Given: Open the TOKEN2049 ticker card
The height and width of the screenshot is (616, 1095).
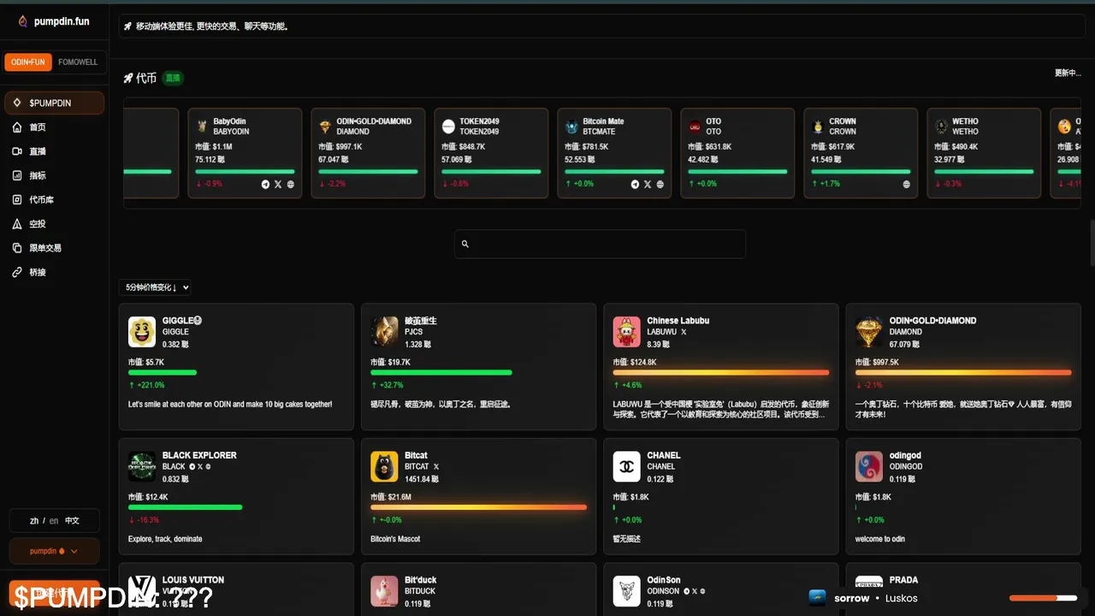Looking at the screenshot, I should click(491, 153).
